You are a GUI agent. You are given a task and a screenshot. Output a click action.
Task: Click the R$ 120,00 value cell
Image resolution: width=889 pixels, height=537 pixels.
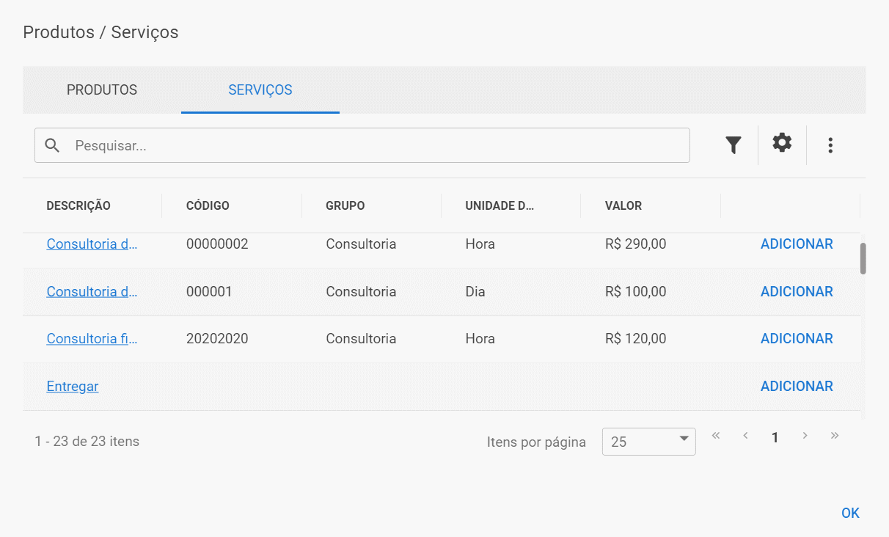coord(636,338)
